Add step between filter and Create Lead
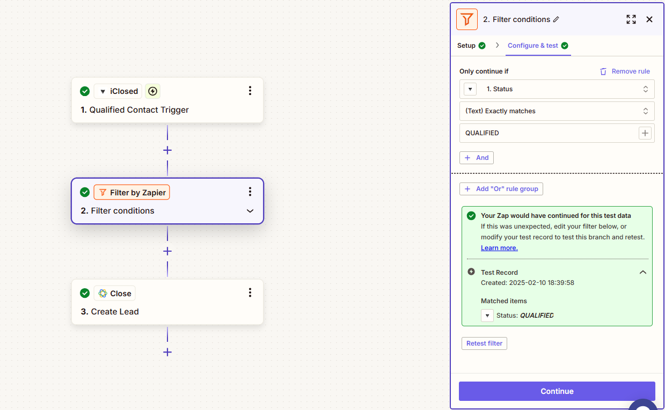Screen dimensions: 665x410 point(167,251)
